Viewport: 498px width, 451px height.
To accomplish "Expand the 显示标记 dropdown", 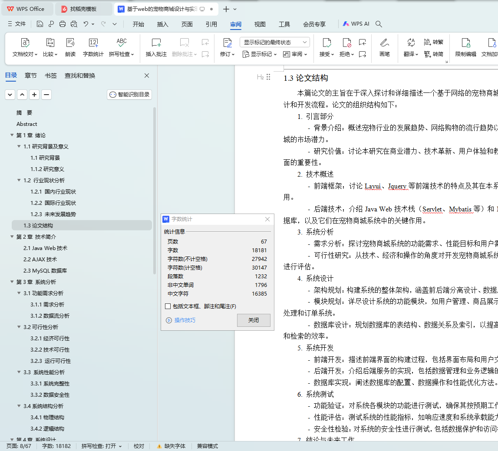I will pyautogui.click(x=260, y=54).
